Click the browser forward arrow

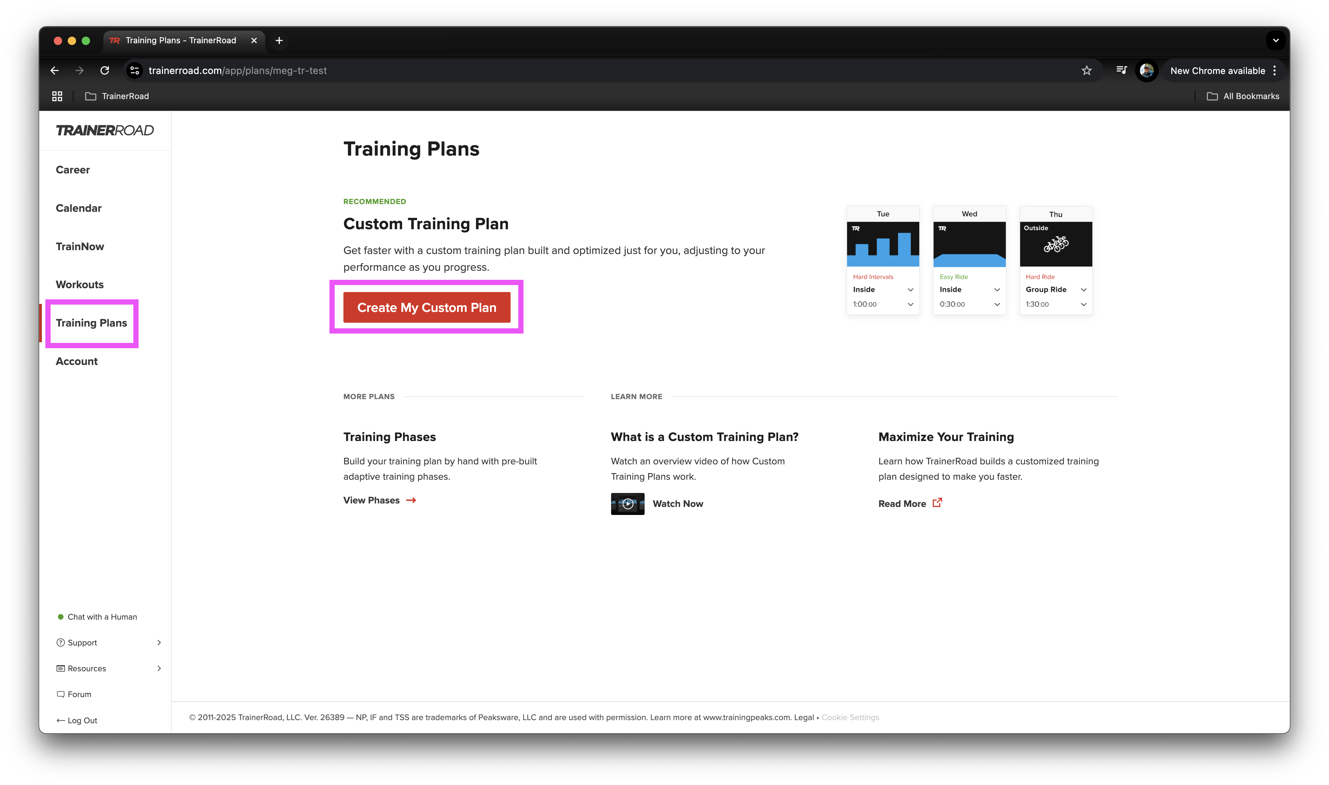pos(79,70)
